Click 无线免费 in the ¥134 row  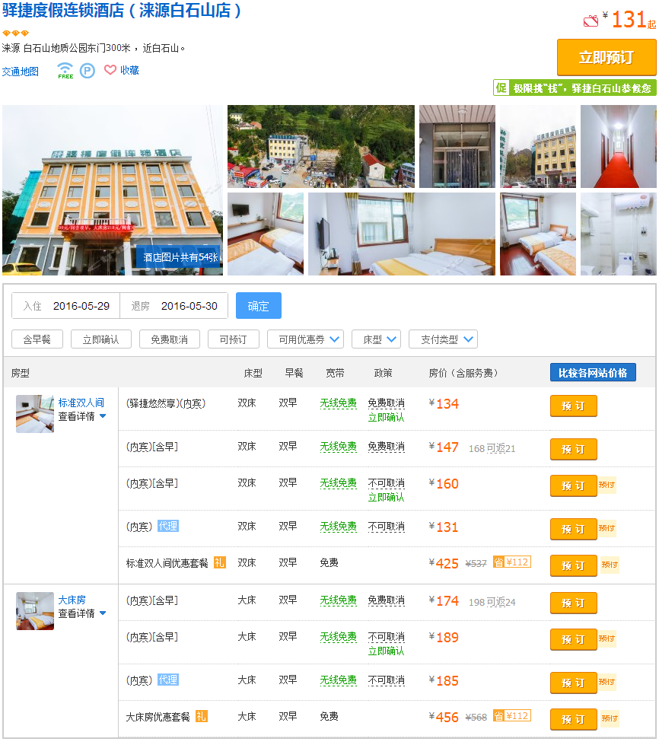pos(339,403)
